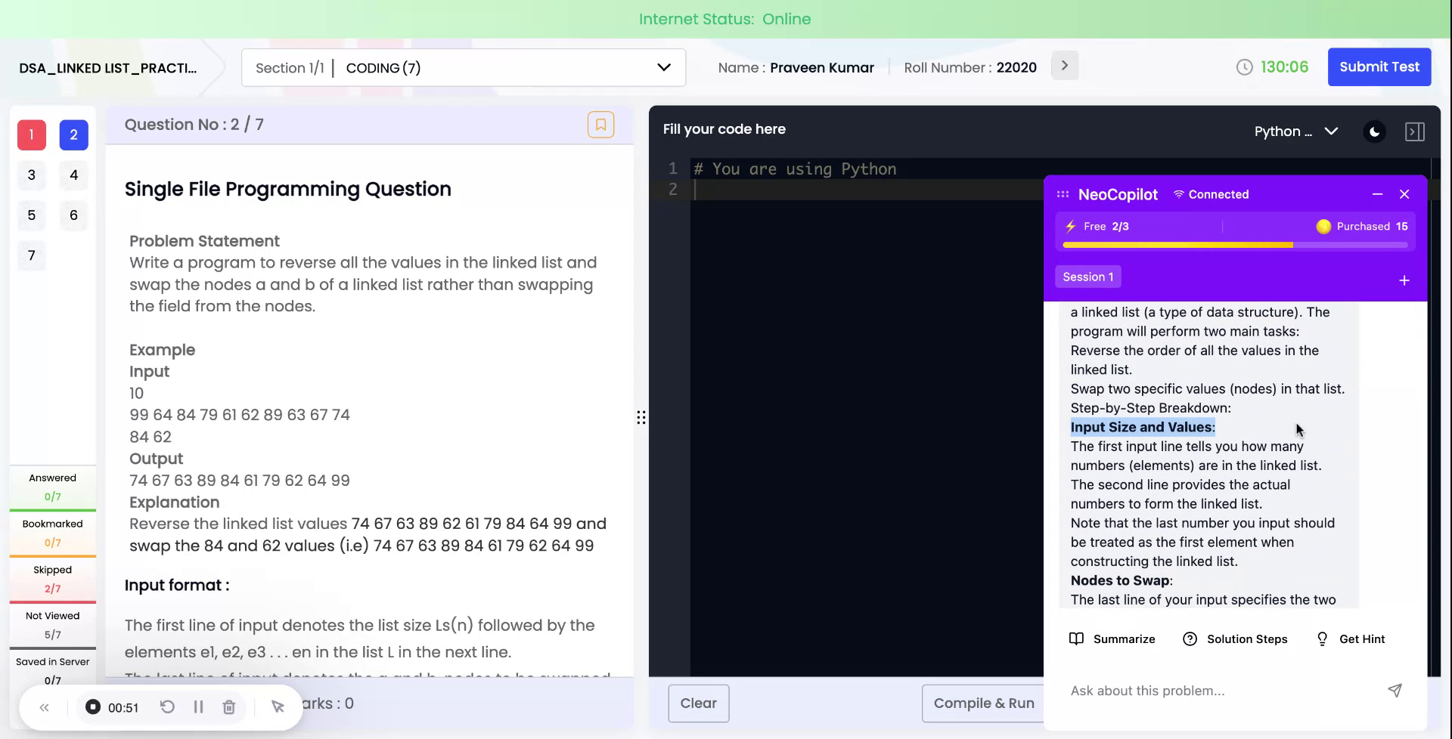Collapse the editor side panel toggle
Image resolution: width=1452 pixels, height=739 pixels.
coord(1415,131)
